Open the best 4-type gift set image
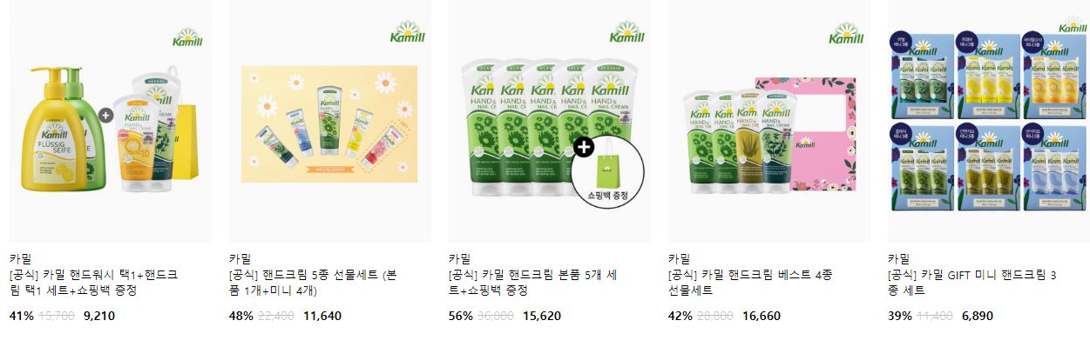The image size is (1090, 354). (768, 121)
